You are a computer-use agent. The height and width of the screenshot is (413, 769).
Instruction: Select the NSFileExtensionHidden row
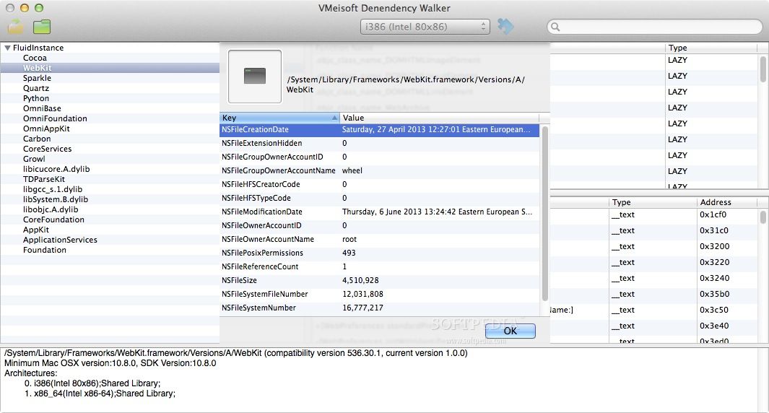[x=380, y=143]
